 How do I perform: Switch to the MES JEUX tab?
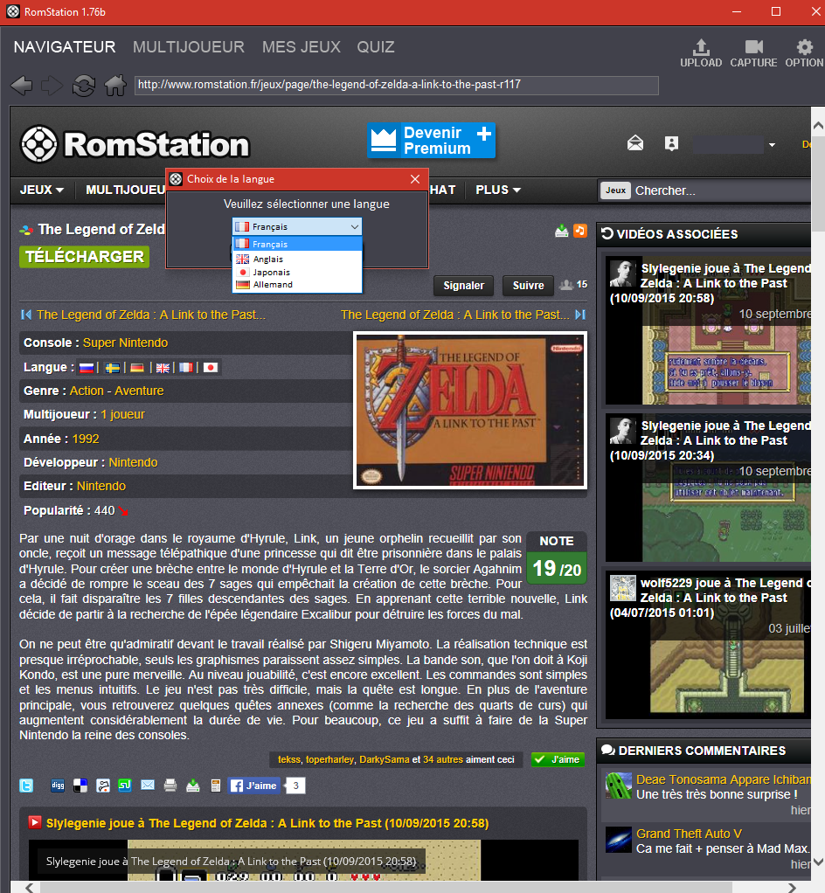pos(302,47)
